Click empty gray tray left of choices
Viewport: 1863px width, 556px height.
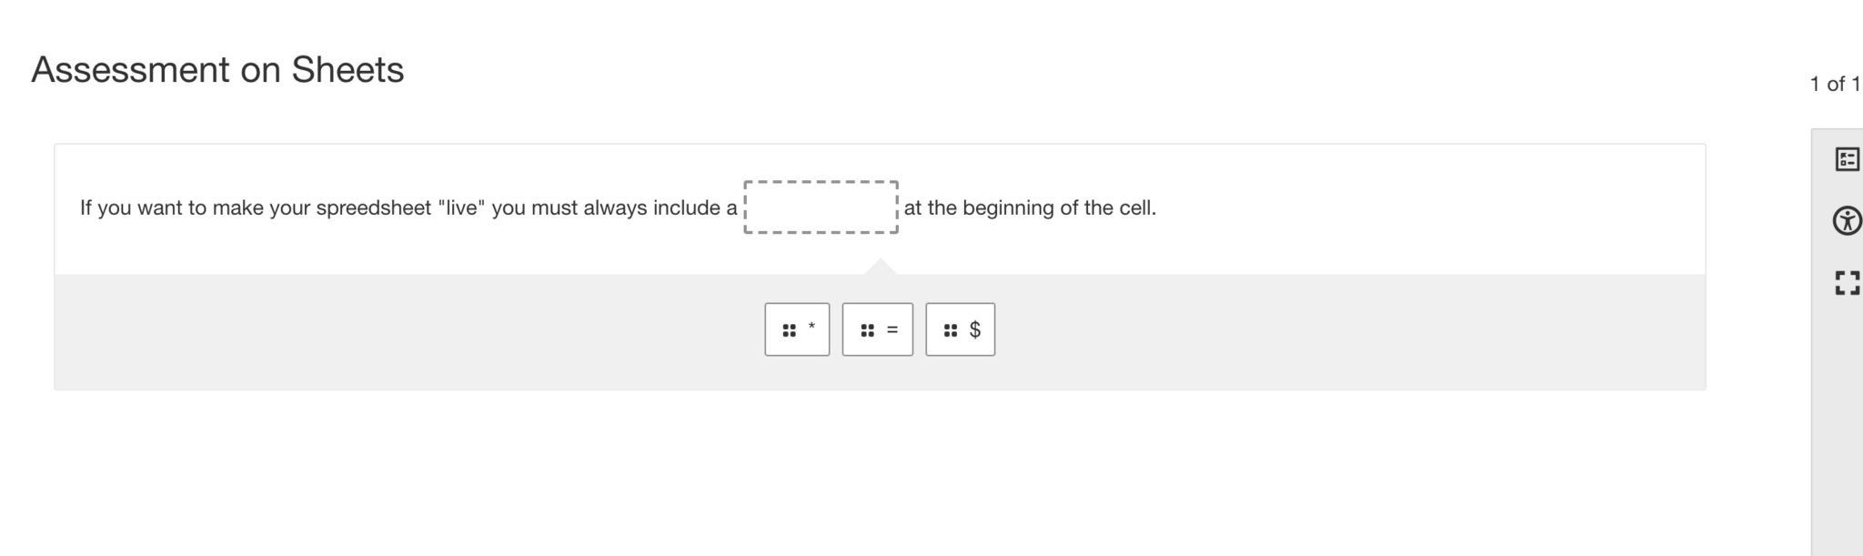click(409, 330)
